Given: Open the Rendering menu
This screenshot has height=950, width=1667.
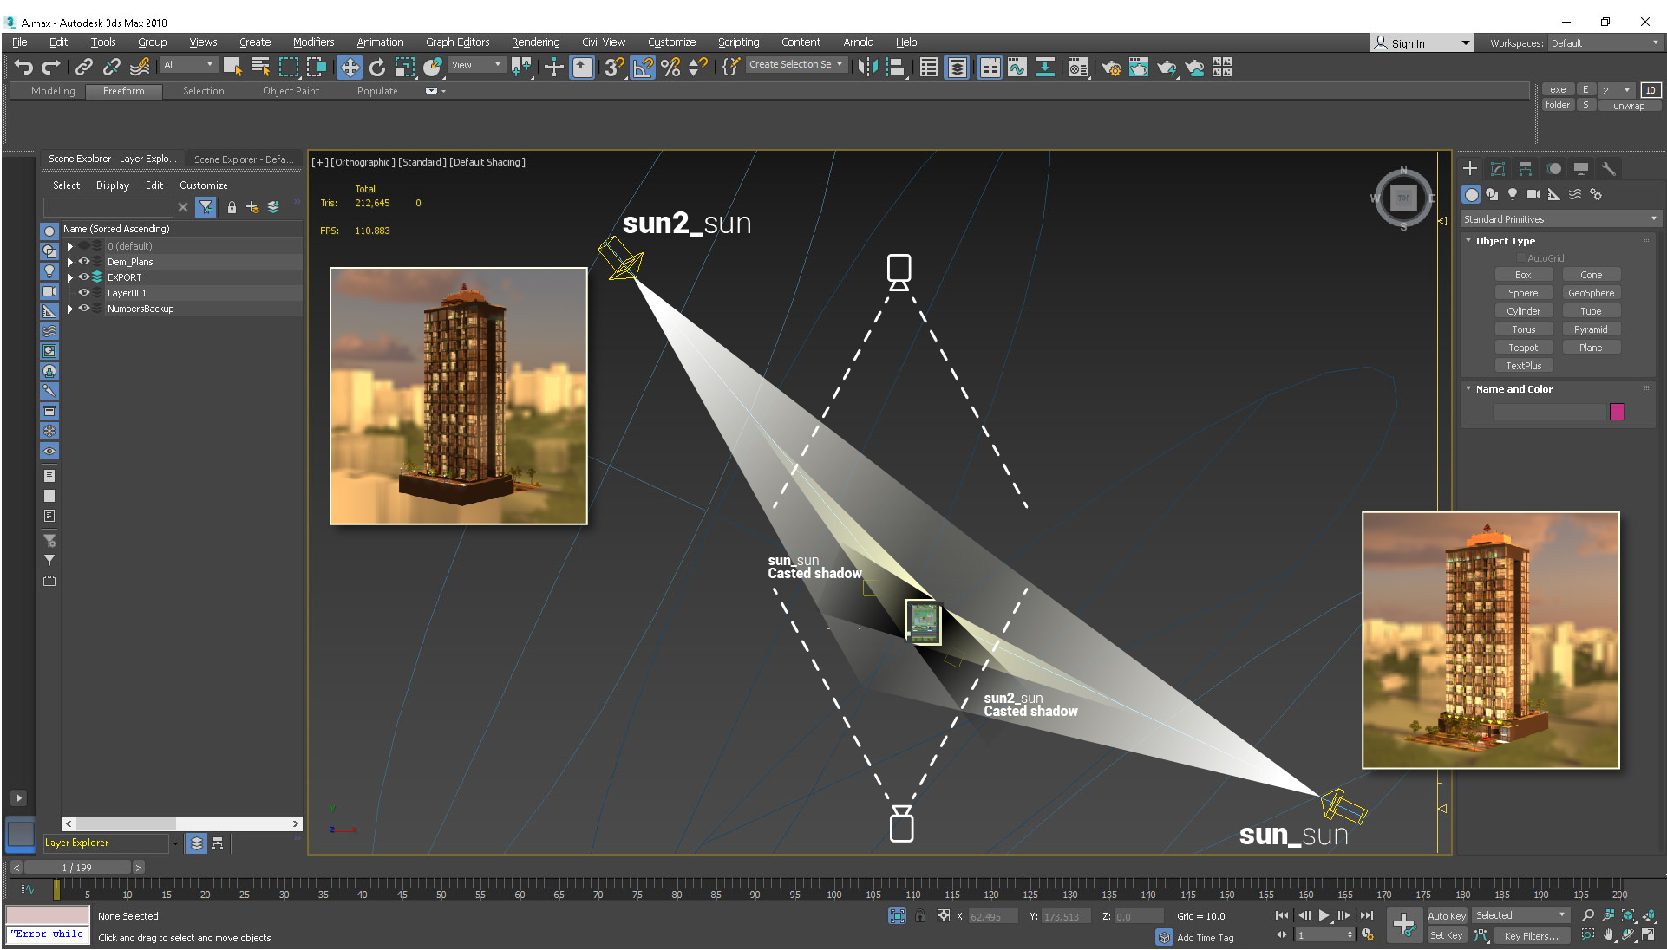Looking at the screenshot, I should pyautogui.click(x=535, y=42).
